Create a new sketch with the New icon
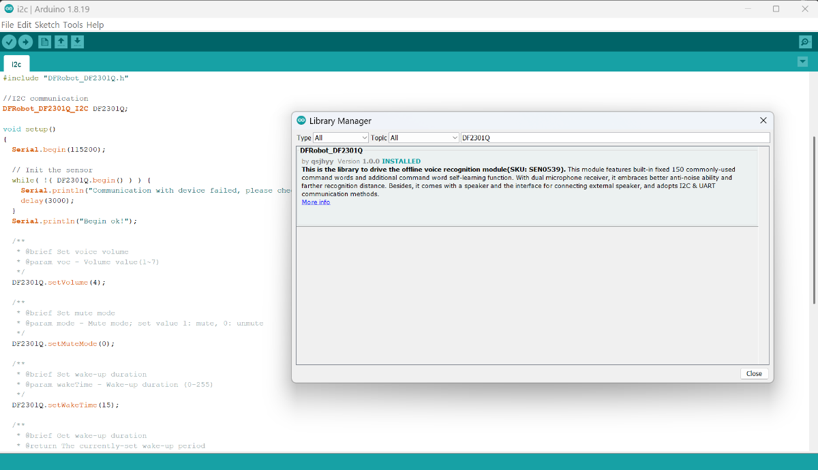The image size is (818, 470). (x=45, y=42)
